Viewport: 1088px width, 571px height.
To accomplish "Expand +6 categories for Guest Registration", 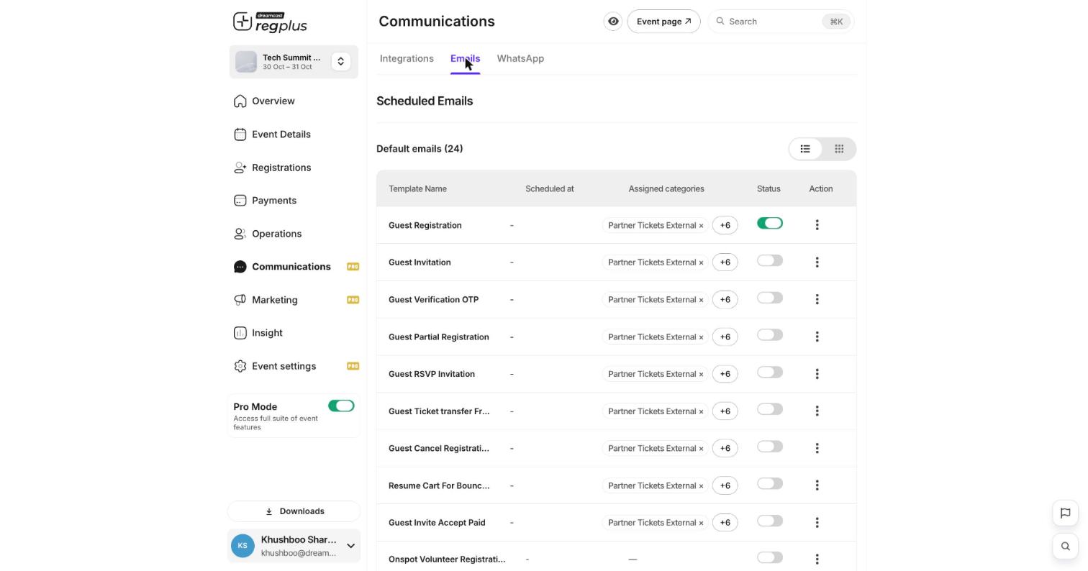I will click(x=725, y=225).
